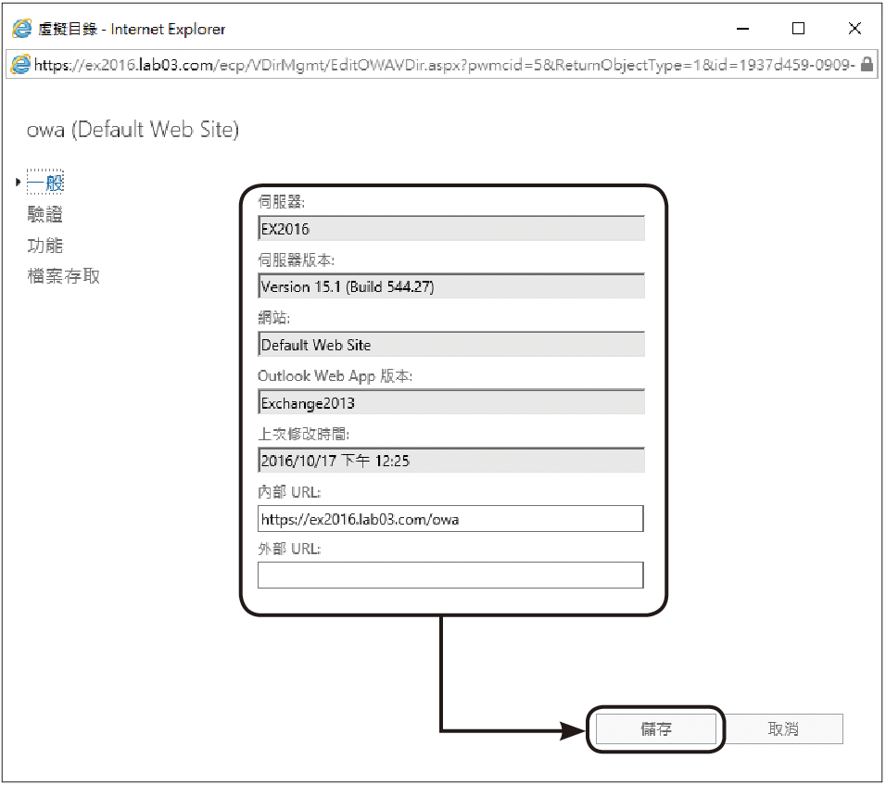Click the address bar URL text
886x785 pixels.
(444, 65)
